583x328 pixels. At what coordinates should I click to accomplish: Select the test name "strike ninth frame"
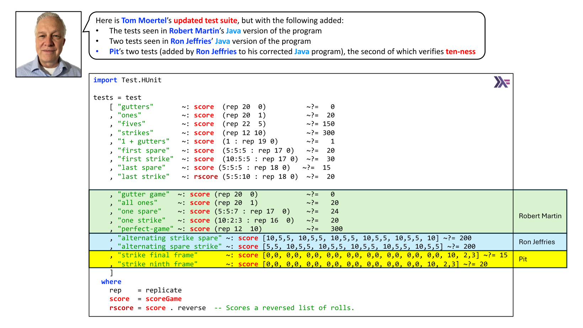pyautogui.click(x=158, y=264)
